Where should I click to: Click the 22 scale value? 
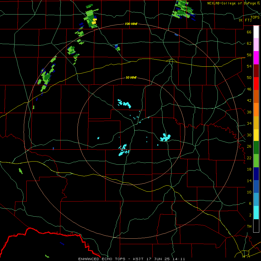click(249, 158)
